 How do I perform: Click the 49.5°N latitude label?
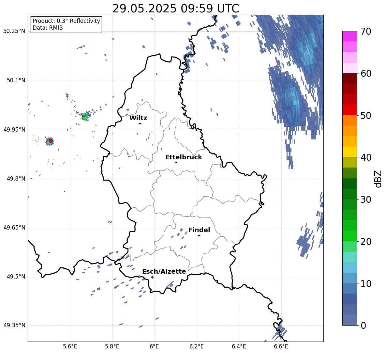pos(16,277)
